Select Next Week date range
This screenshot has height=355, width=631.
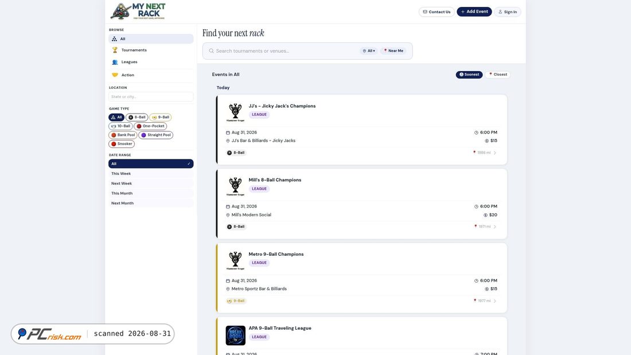coord(151,184)
